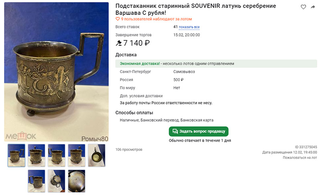The height and width of the screenshot is (195, 321).
Task: Click the lot title Подстаканник старинный SOUVENIR
Action: pos(195,9)
